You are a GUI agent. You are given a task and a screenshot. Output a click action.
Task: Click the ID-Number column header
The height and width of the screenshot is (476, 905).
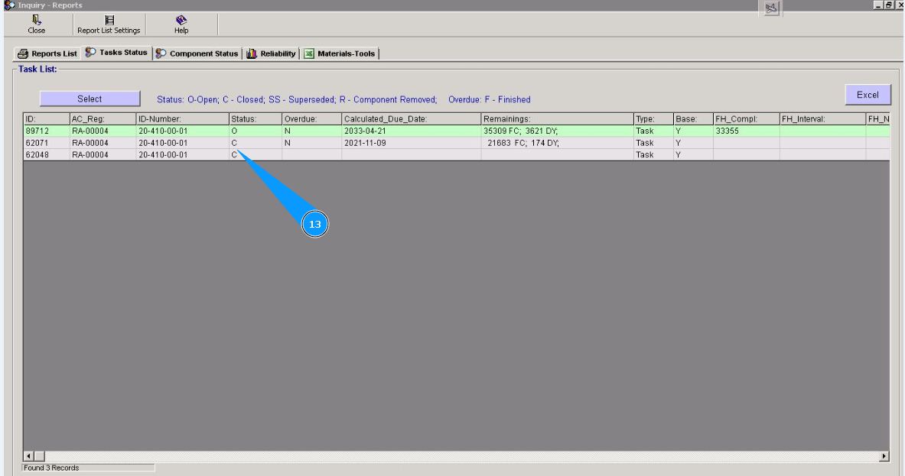coord(182,118)
